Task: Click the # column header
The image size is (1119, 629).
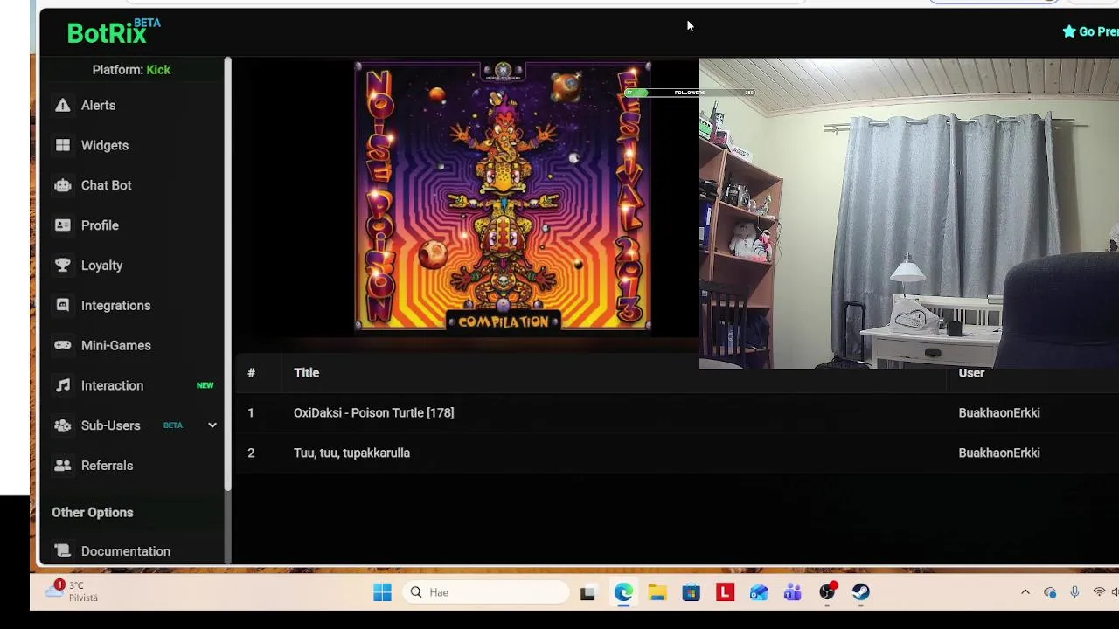Action: click(x=251, y=373)
